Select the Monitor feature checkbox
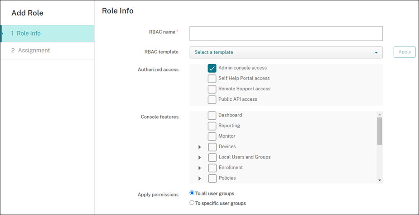 tap(212, 136)
